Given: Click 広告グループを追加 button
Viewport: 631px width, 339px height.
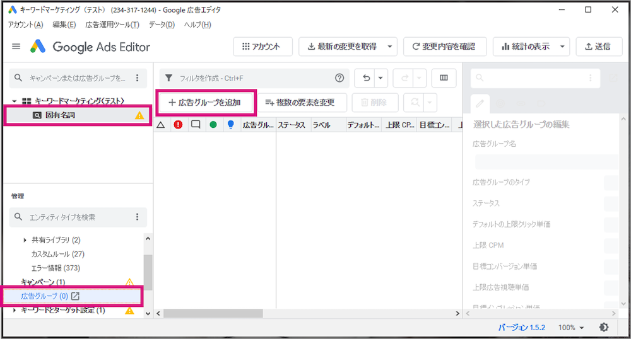Looking at the screenshot, I should click(x=206, y=103).
